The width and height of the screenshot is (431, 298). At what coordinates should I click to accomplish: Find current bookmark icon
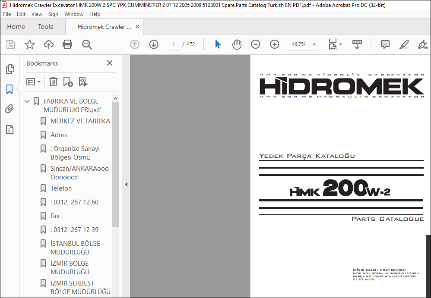pyautogui.click(x=83, y=82)
